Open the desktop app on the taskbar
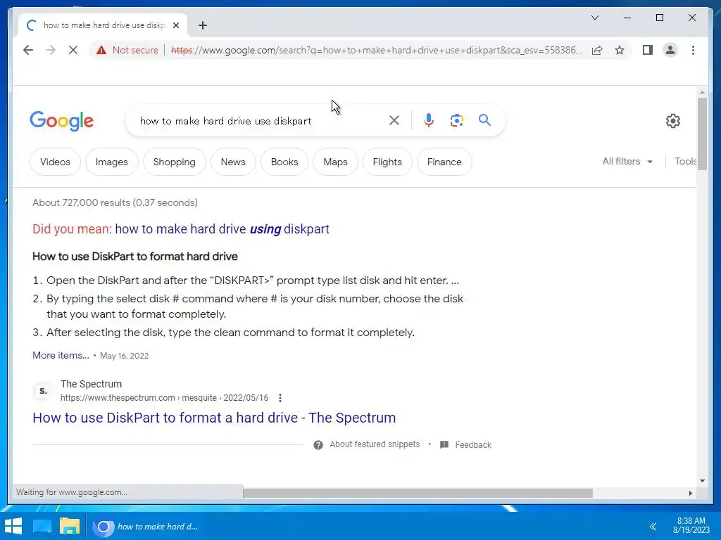This screenshot has width=721, height=540. (42, 526)
